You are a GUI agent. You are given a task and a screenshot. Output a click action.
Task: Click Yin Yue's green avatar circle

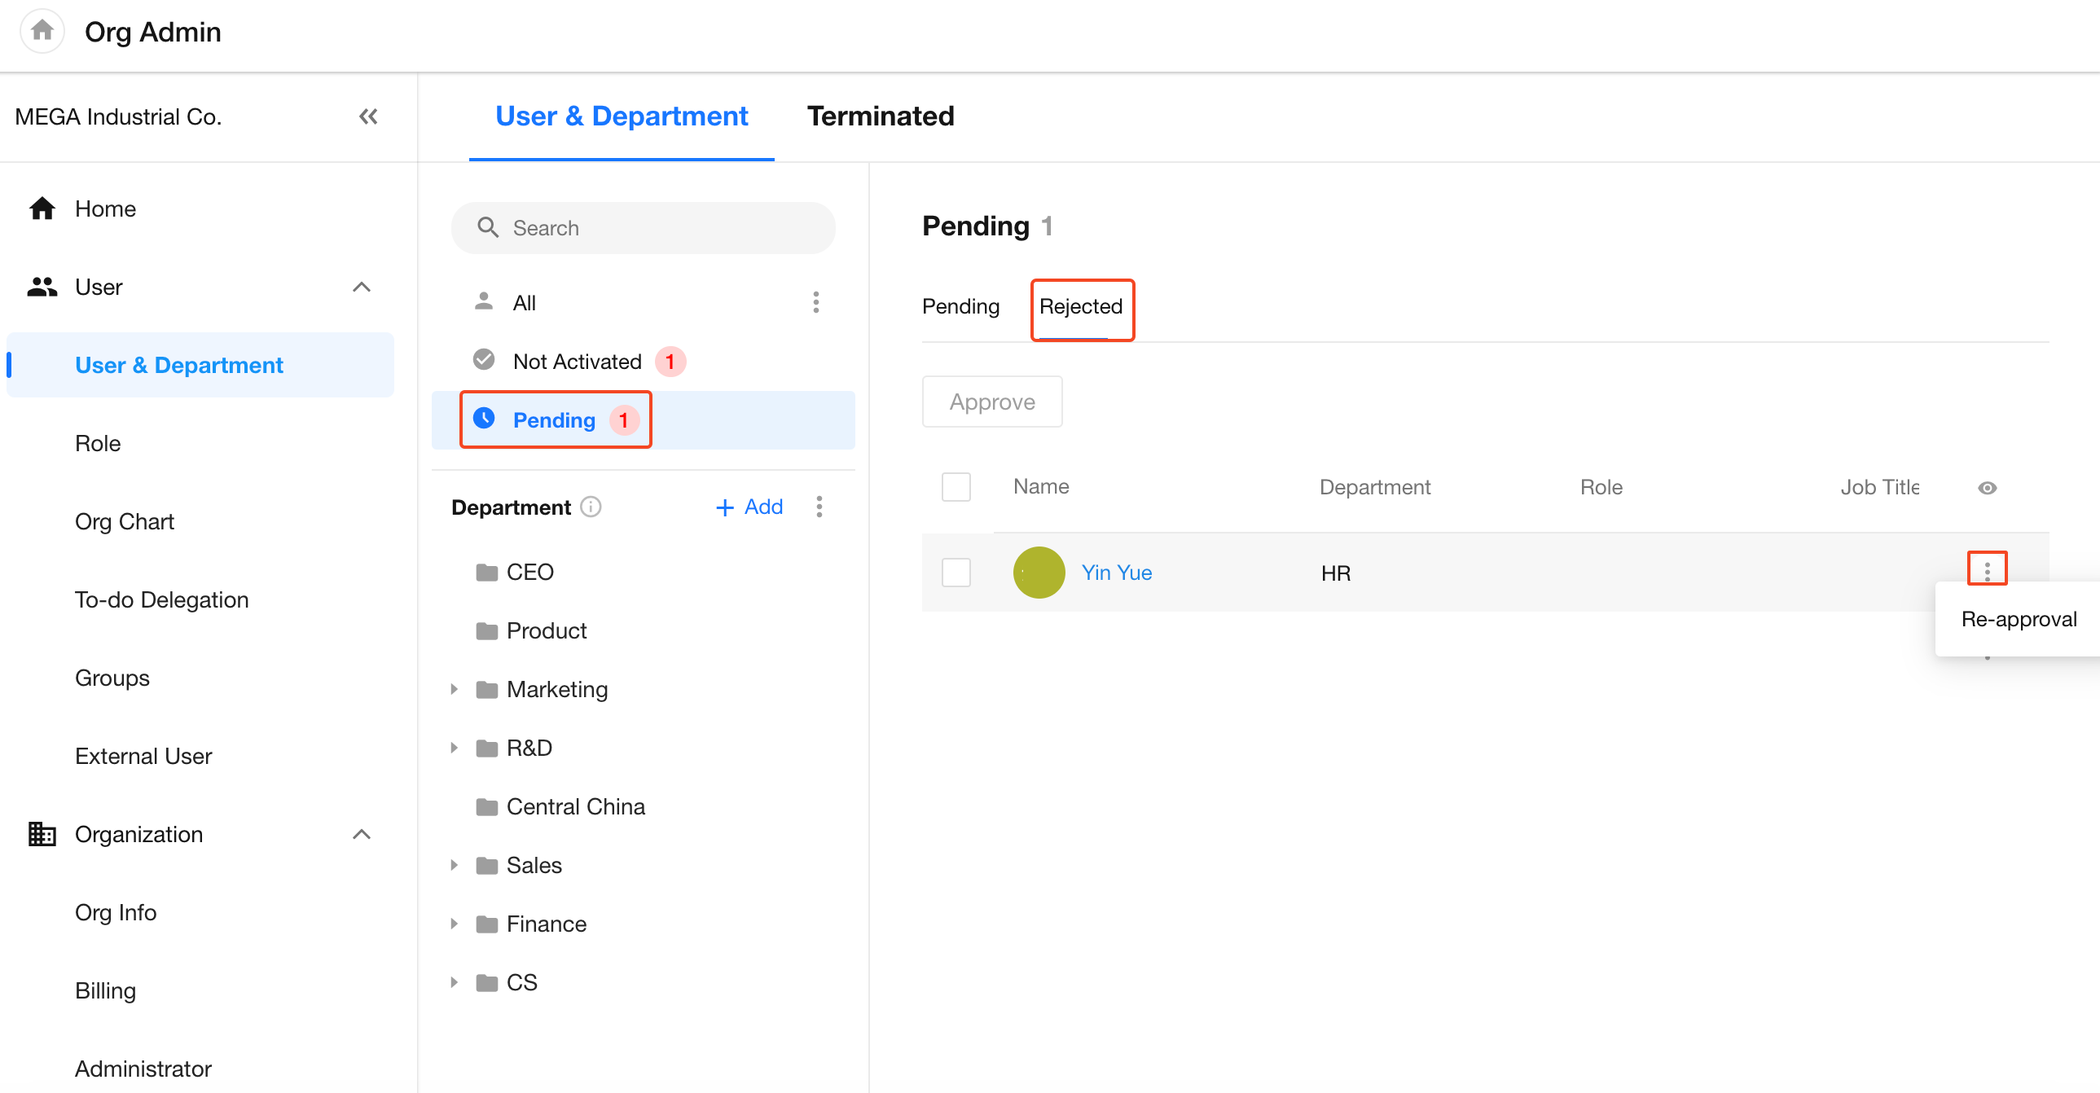(1038, 573)
